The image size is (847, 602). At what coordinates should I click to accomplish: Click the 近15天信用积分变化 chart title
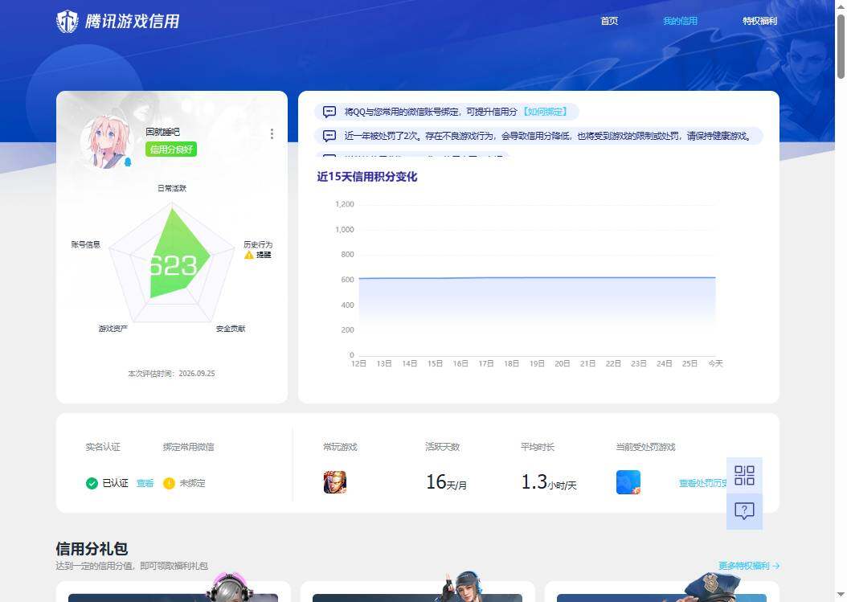[x=366, y=177]
